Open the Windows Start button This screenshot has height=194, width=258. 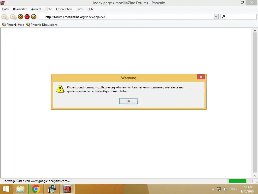[6, 189]
